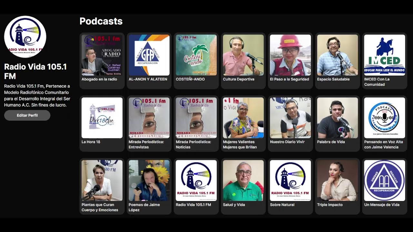
Task: Select the 'Triple Impacto' title
Action: pos(330,205)
